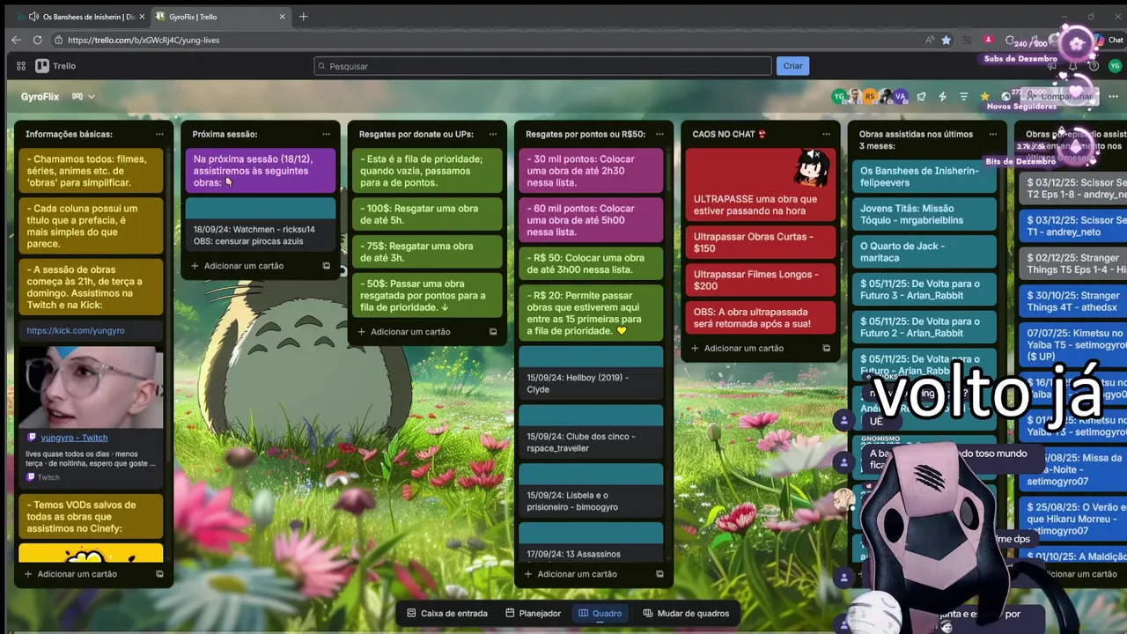This screenshot has height=634, width=1127.
Task: Reload the page with the refresh icon
Action: point(37,40)
